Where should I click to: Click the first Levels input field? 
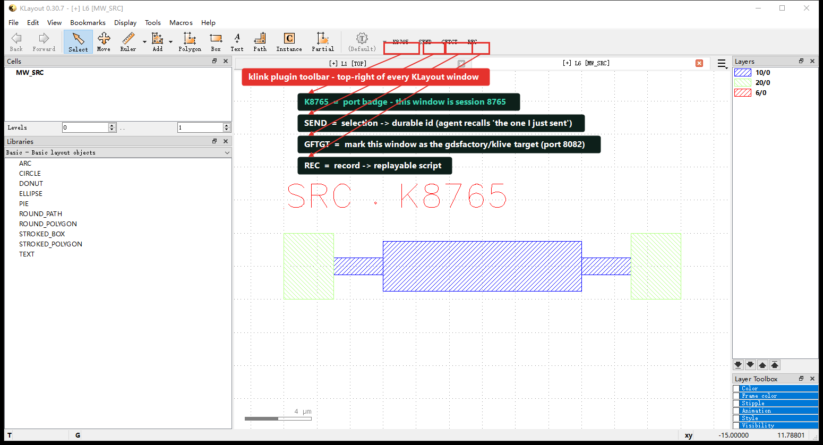pos(85,127)
